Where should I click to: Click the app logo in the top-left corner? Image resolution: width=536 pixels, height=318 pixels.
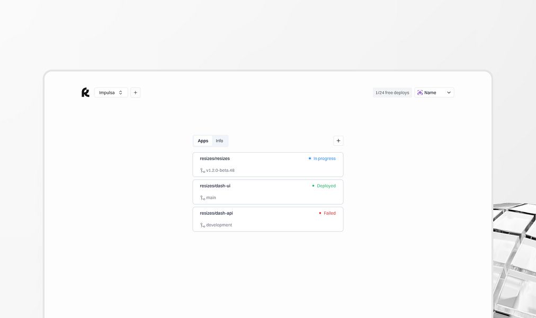coord(85,92)
